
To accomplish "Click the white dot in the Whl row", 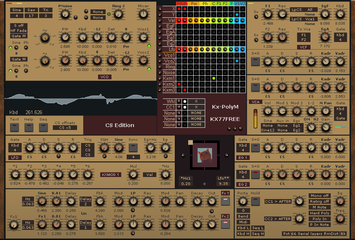I will click(185, 101).
